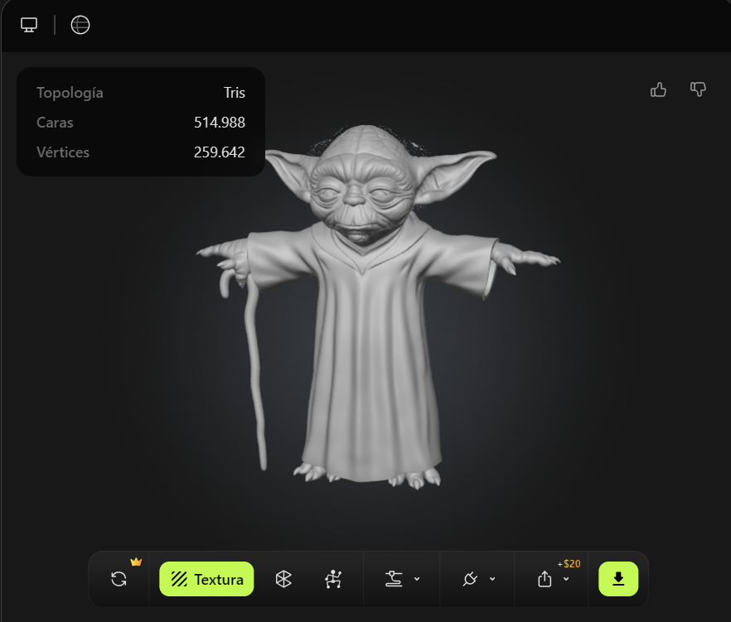Open the remesh polygon icon
The width and height of the screenshot is (731, 622).
[x=283, y=579]
